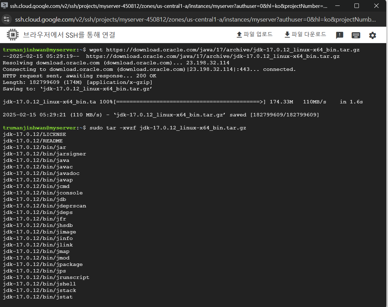Click the terminal app icon in title bar

pos(5,6)
